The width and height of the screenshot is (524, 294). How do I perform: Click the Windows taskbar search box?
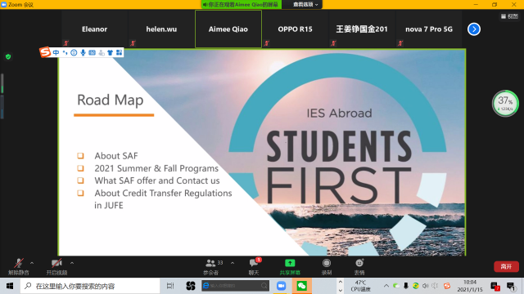90,286
